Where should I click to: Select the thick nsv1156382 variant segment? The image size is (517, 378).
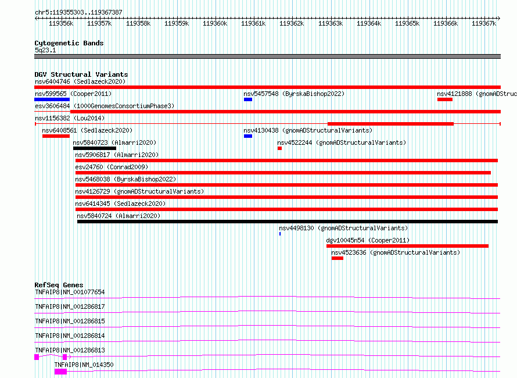[x=391, y=124]
